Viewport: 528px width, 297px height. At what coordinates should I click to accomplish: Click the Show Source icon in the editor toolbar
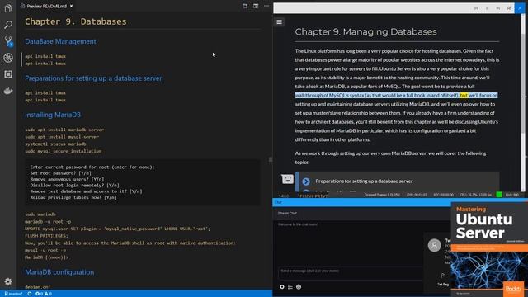pyautogui.click(x=245, y=6)
